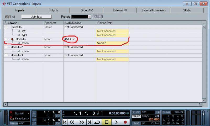Jump to marker 8 in marker grid

tap(173, 120)
